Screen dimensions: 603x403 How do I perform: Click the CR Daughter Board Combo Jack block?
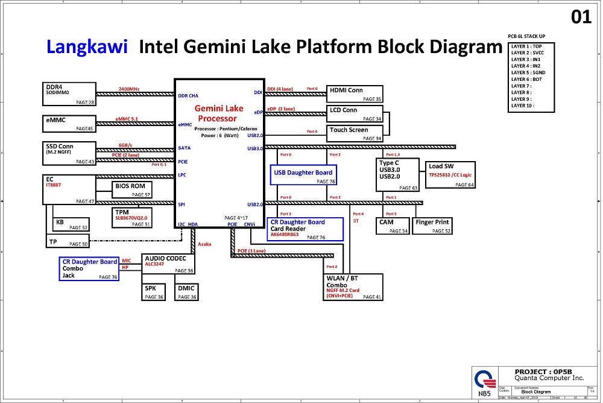point(89,268)
